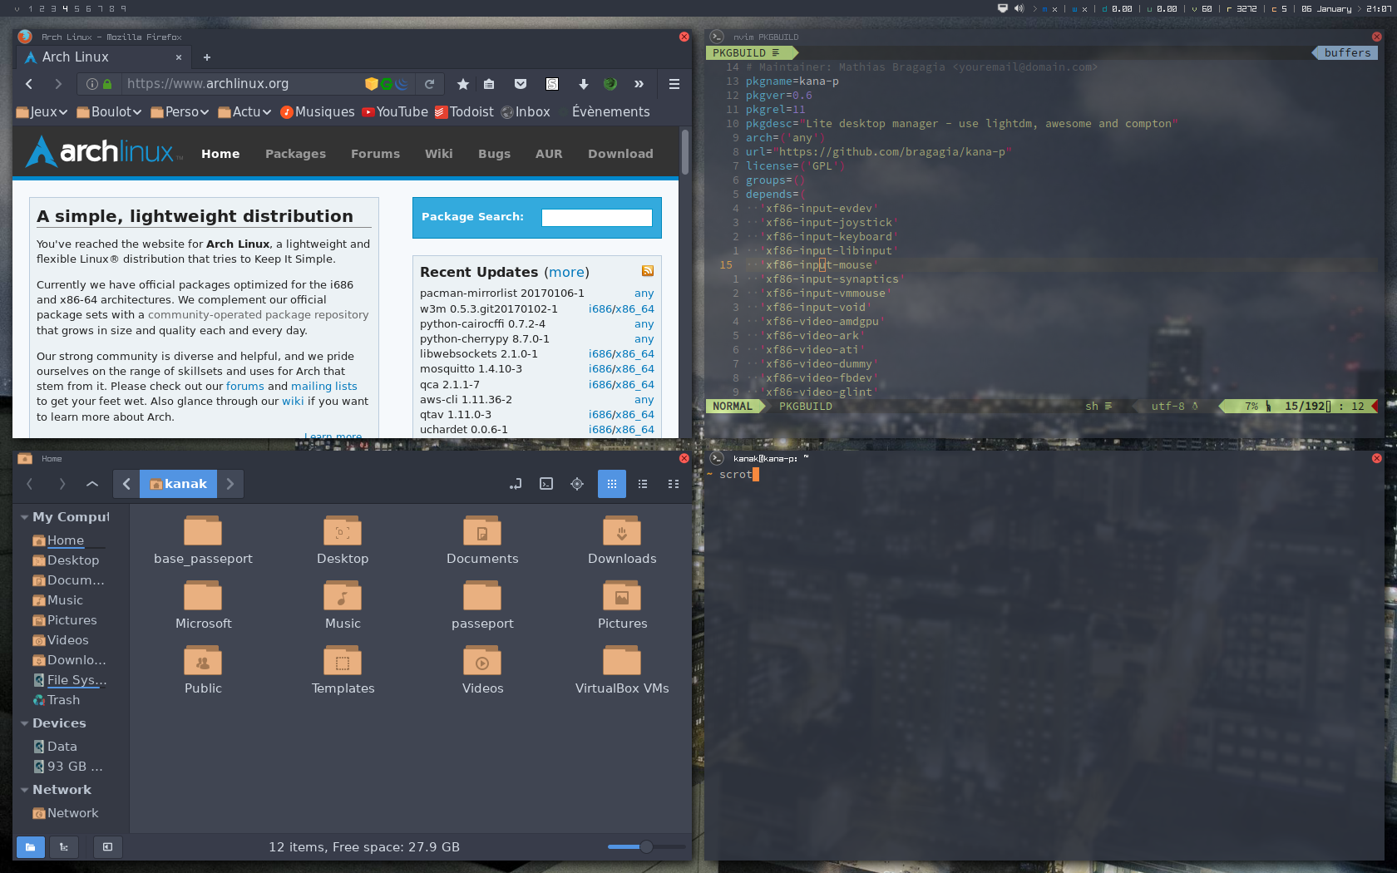1397x873 pixels.
Task: Open the Wiki menu item on Arch site
Action: pos(438,154)
